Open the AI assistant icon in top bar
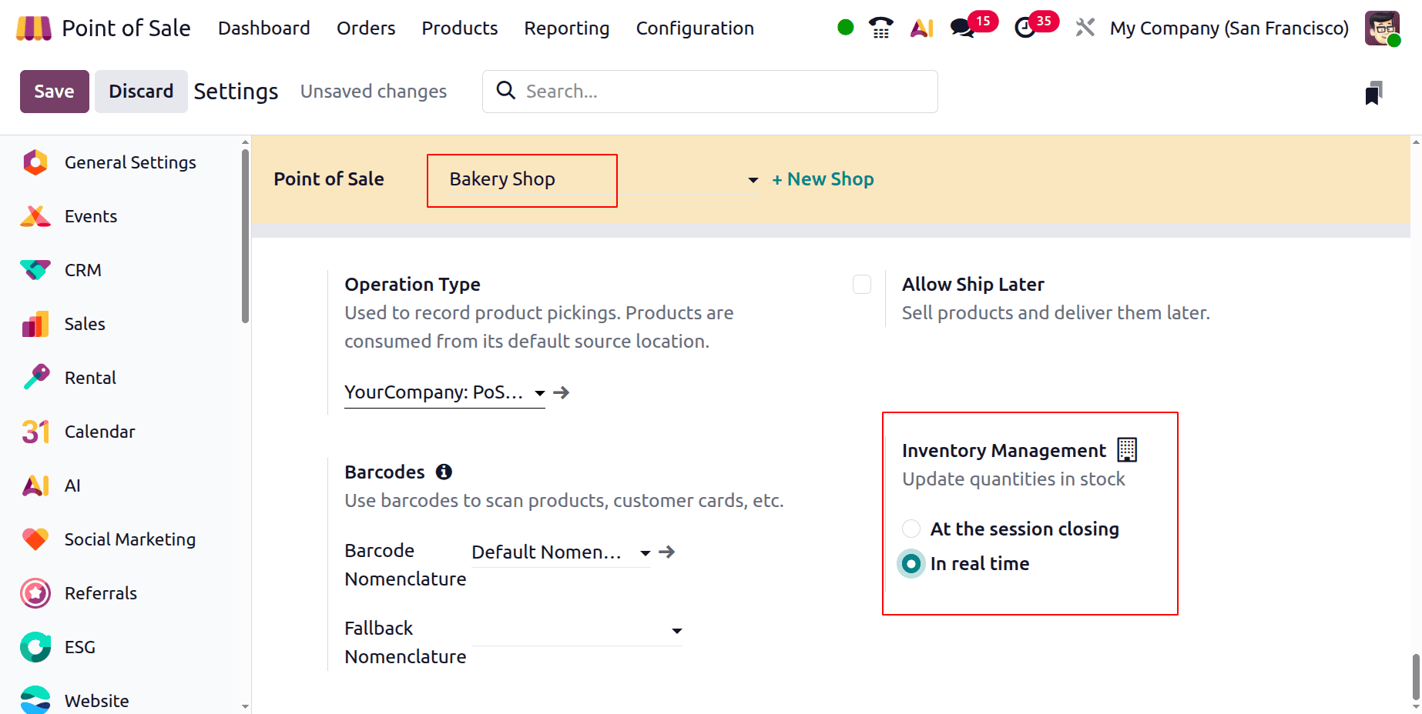This screenshot has height=714, width=1422. 921,28
